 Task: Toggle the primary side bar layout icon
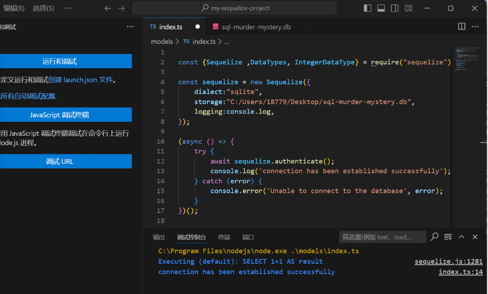[368, 8]
